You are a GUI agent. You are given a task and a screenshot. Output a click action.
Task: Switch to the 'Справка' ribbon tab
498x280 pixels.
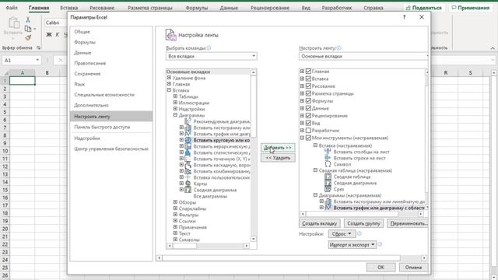point(373,8)
